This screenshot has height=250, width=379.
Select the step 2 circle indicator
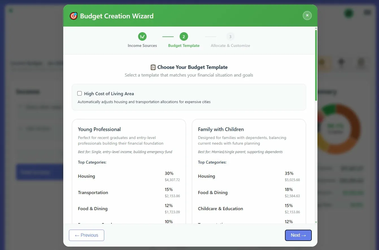coord(184,36)
